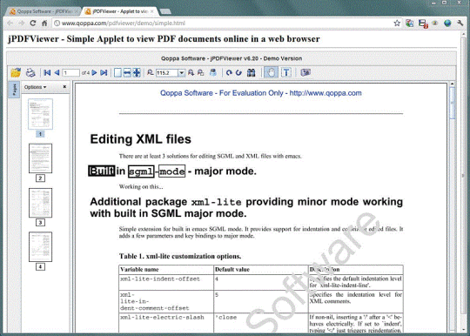Select page 1 thumbnail
This screenshot has width=470, height=336.
tap(40, 114)
